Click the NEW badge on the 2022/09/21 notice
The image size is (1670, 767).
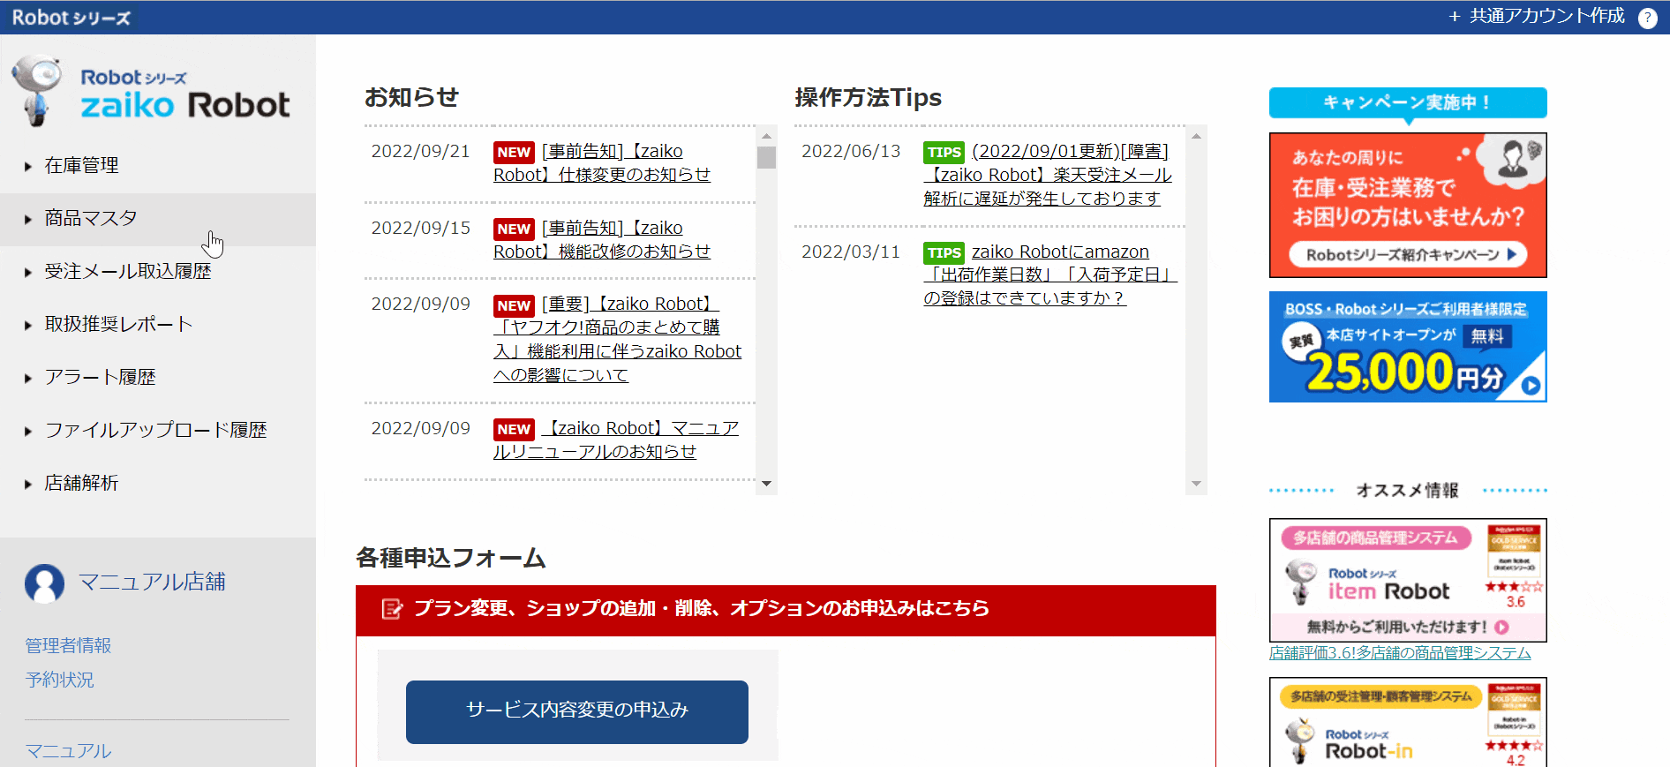pyautogui.click(x=514, y=152)
